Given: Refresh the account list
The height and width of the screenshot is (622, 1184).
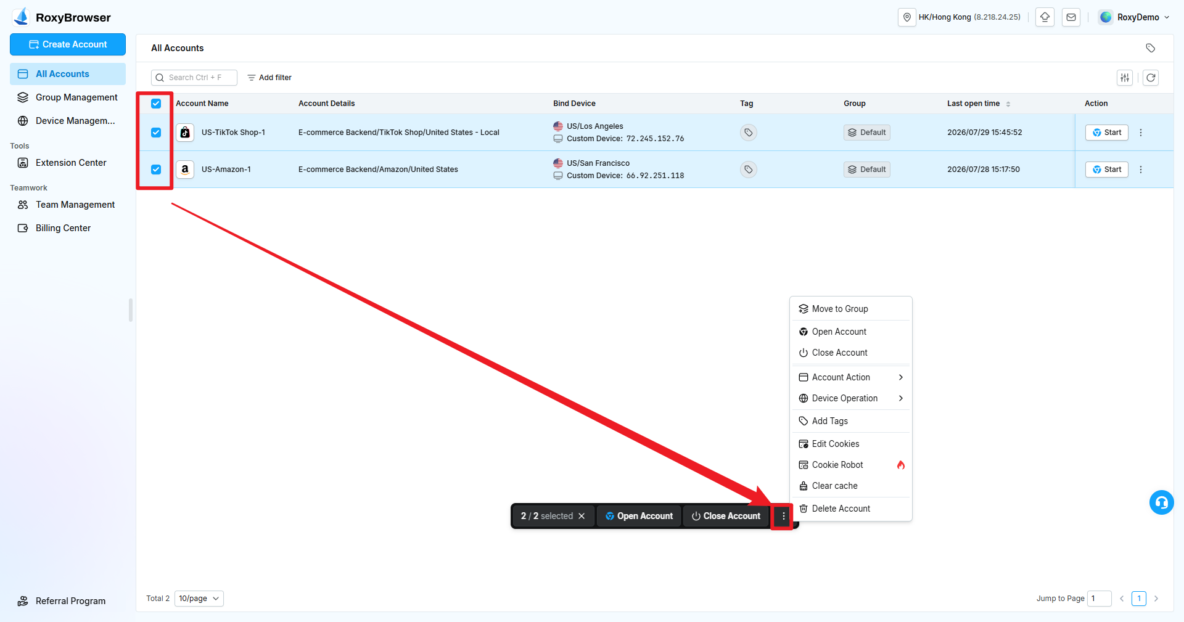Looking at the screenshot, I should point(1151,78).
